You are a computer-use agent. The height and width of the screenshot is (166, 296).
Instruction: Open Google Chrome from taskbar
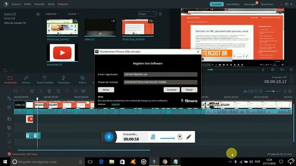pos(165,162)
